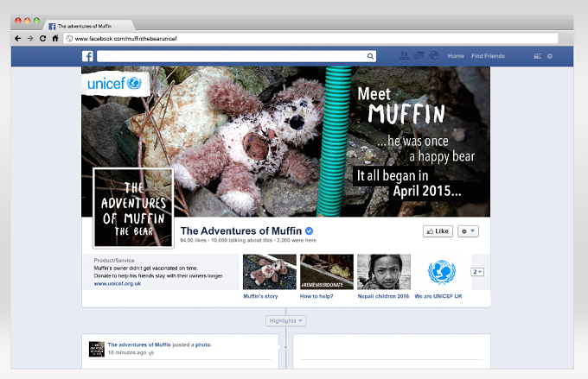Click the blue verified badge
588x379 pixels.
[x=309, y=231]
